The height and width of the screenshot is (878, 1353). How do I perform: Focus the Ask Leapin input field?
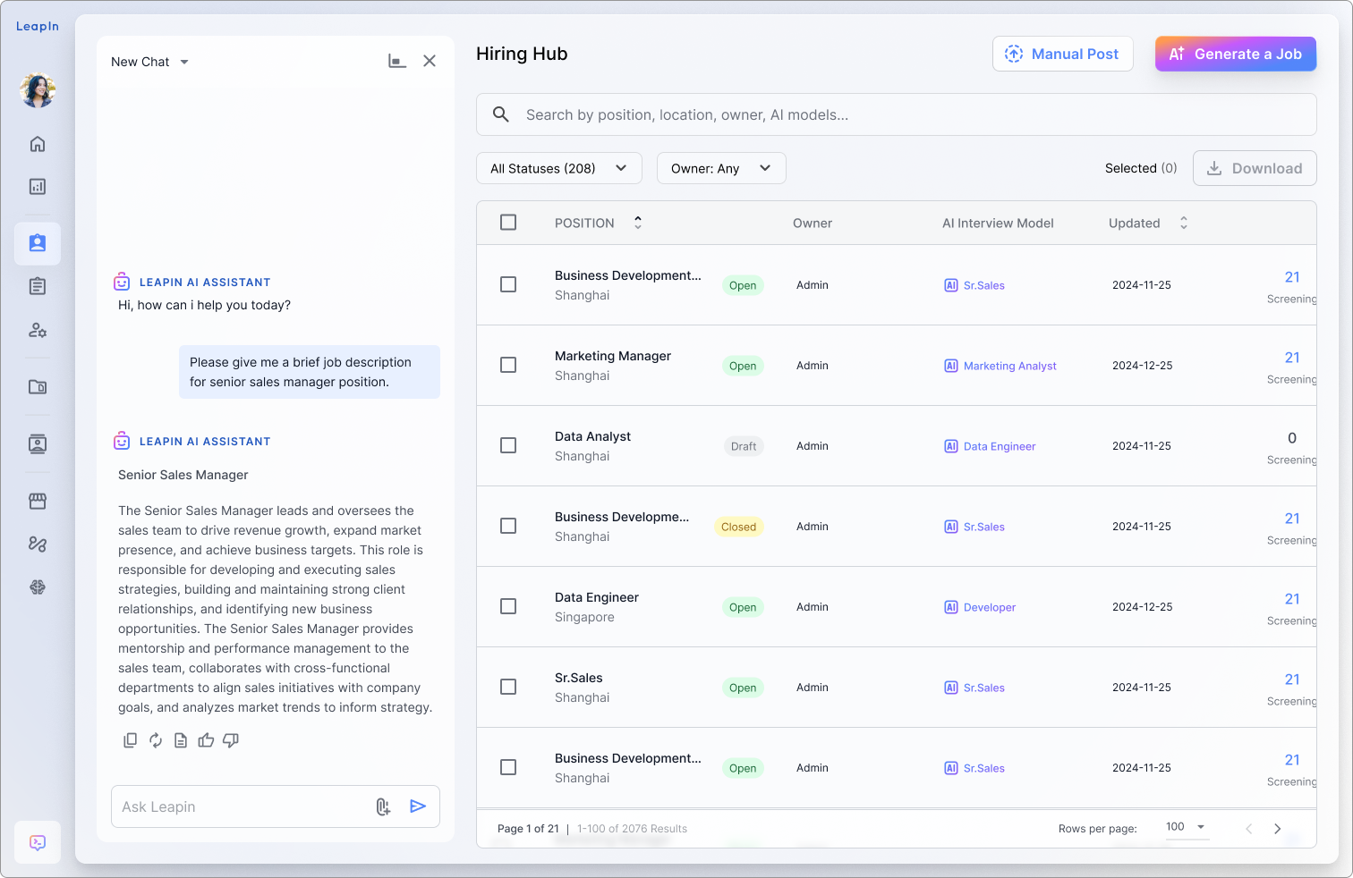click(242, 806)
